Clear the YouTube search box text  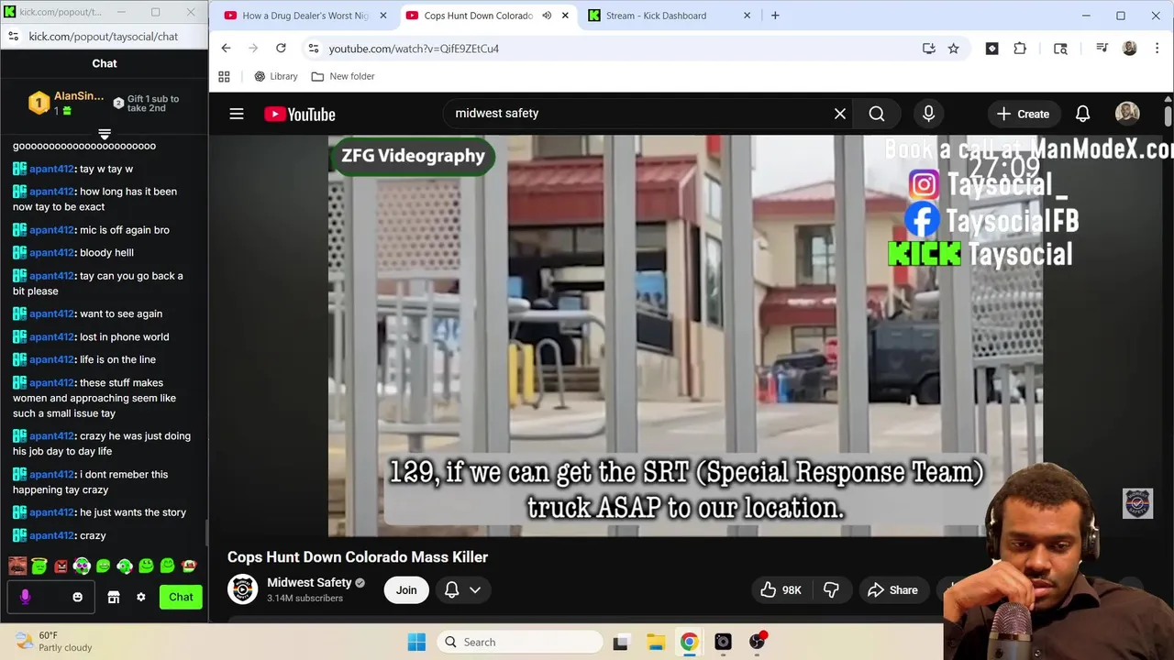tap(839, 114)
